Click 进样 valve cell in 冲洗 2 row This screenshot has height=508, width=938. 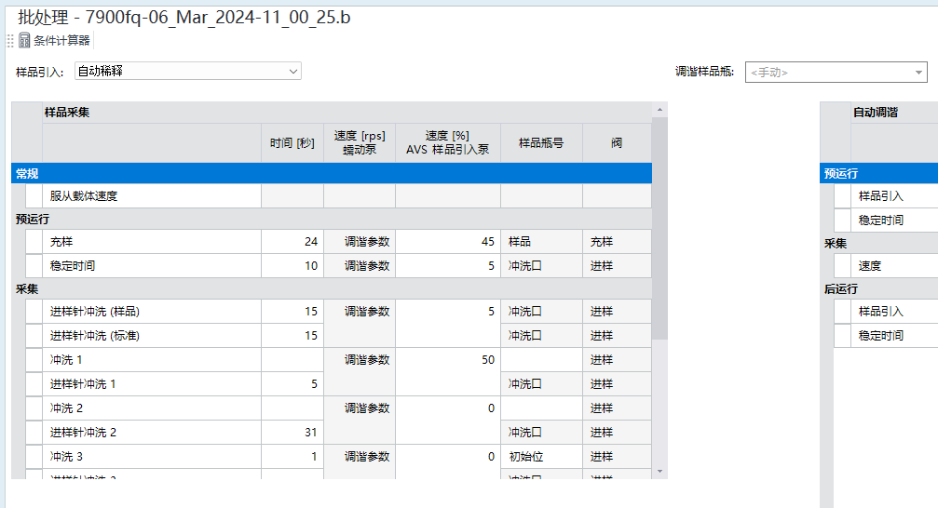[x=617, y=408]
